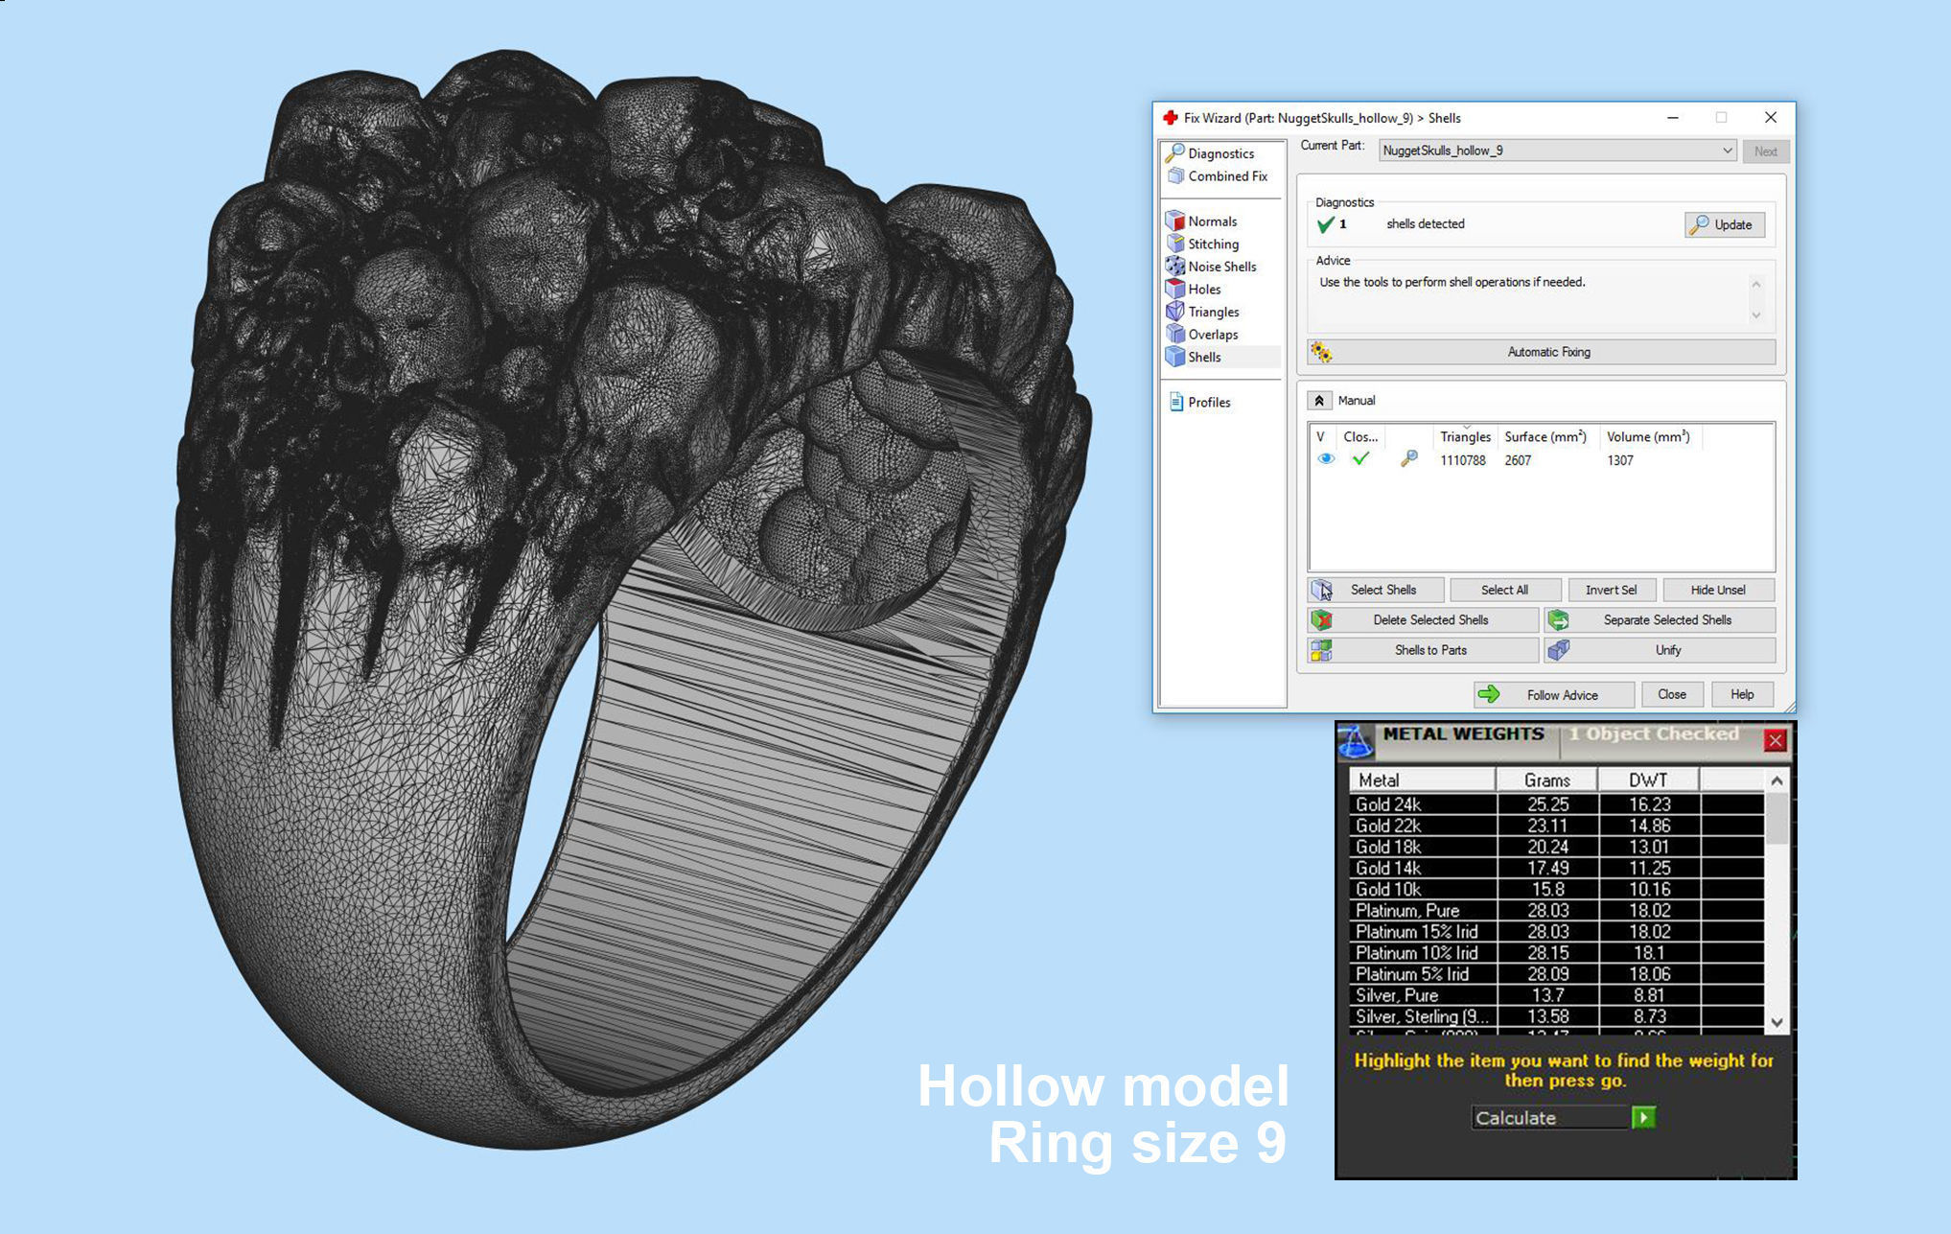Image resolution: width=1951 pixels, height=1234 pixels.
Task: Click the Automatic Fixing gear icon
Action: tap(1321, 352)
